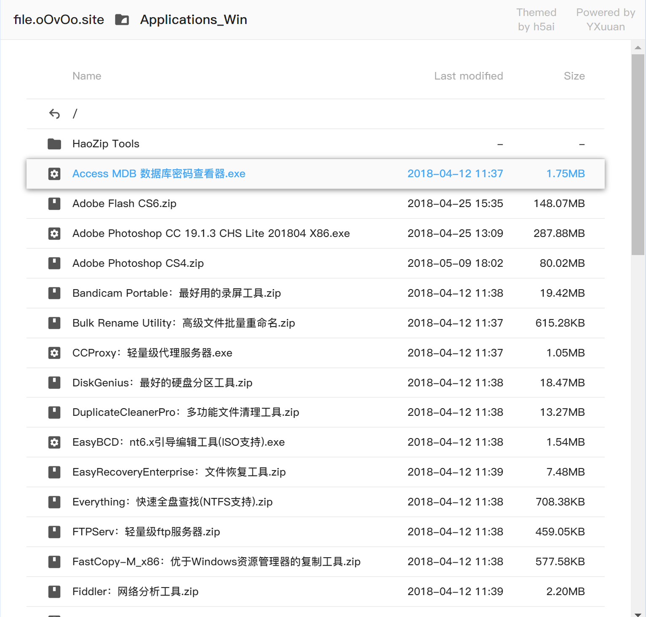Open the Themed by h5ai link
This screenshot has height=617, width=646.
tap(536, 20)
